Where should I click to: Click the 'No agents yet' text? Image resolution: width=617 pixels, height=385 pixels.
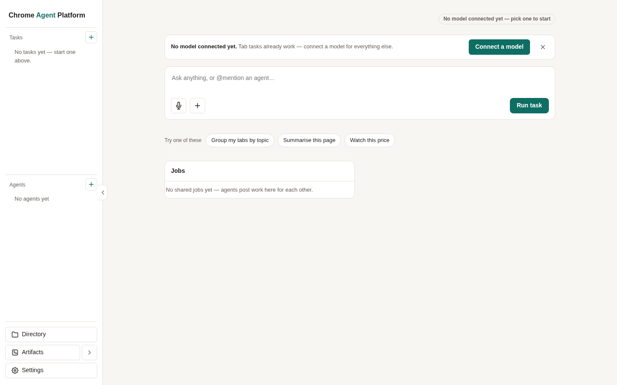pos(32,199)
